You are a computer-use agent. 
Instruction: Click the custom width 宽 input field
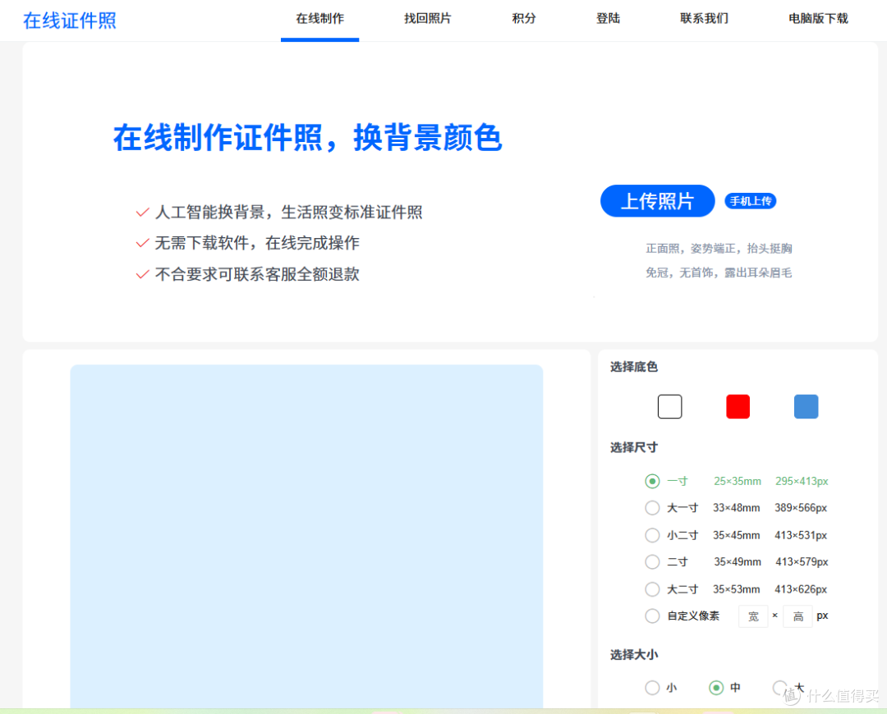click(753, 616)
